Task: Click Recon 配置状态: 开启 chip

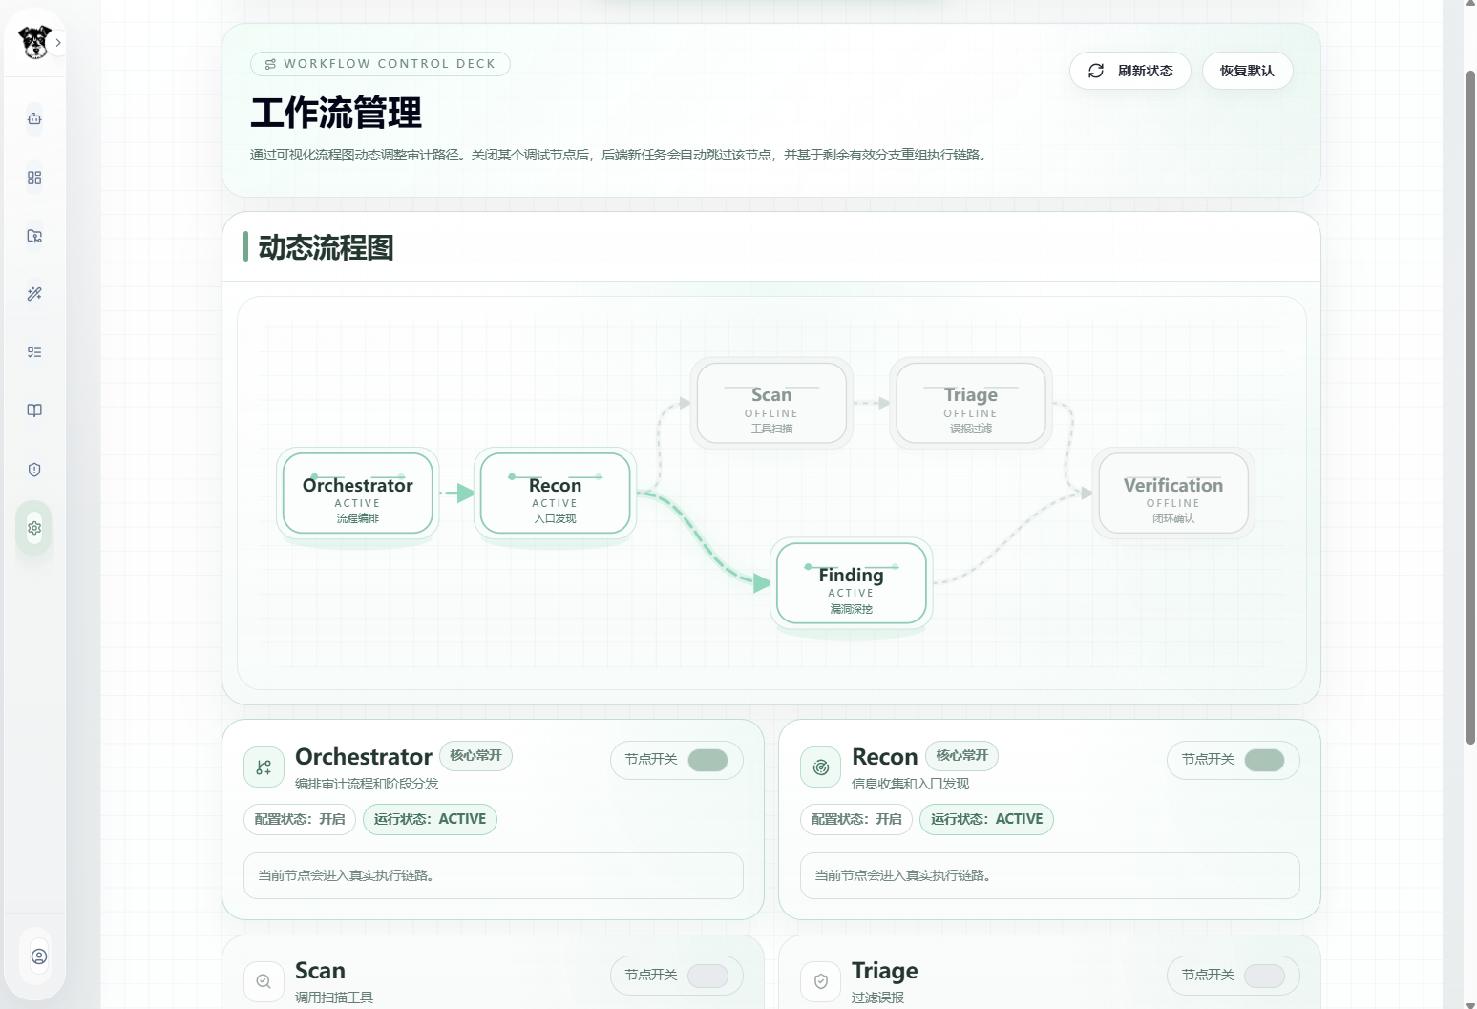Action: point(856,819)
